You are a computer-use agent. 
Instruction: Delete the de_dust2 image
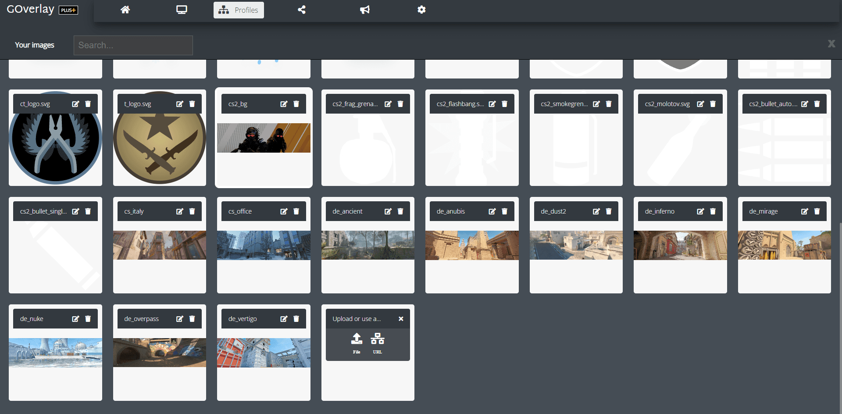[x=609, y=211]
